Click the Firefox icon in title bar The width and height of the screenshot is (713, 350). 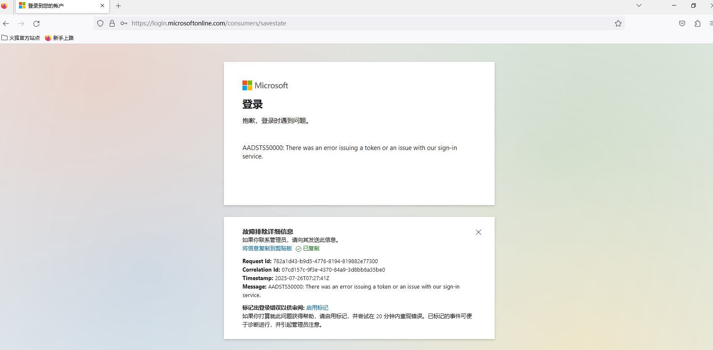click(4, 6)
